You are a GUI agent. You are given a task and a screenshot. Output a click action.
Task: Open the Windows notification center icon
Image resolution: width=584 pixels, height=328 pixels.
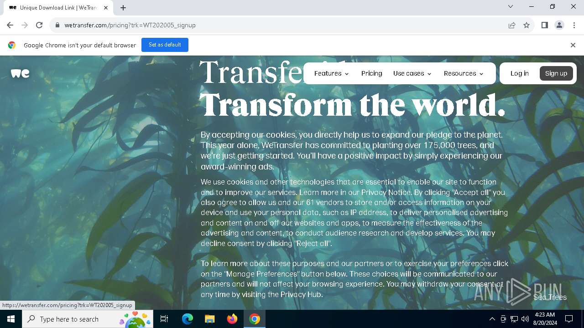coord(569,319)
